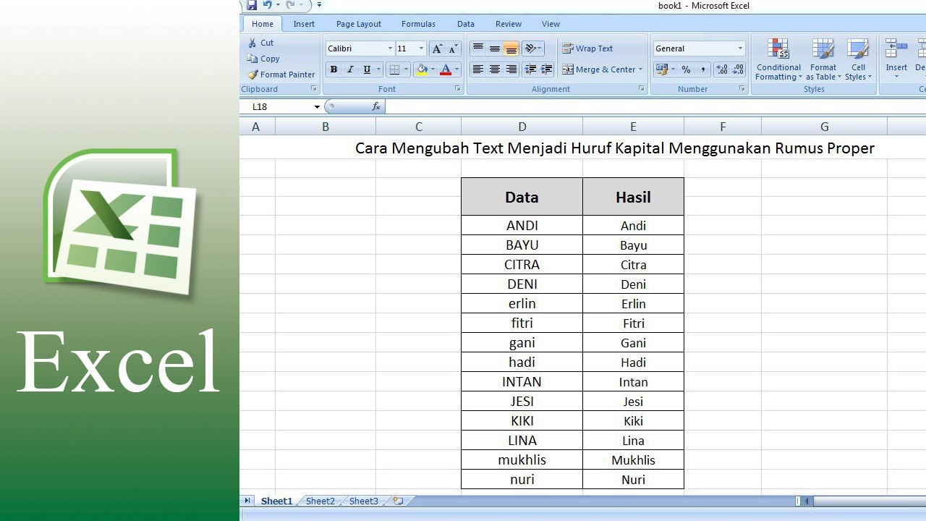Apply the borders icon to the cell

point(394,69)
